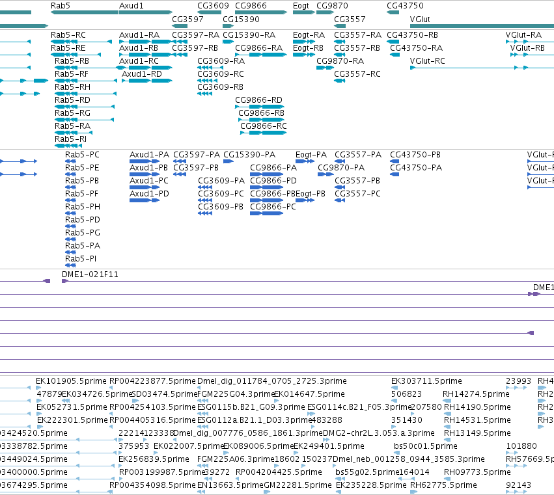Open the EK101905.5prime EST label
The width and height of the screenshot is (554, 495).
[x=71, y=381]
